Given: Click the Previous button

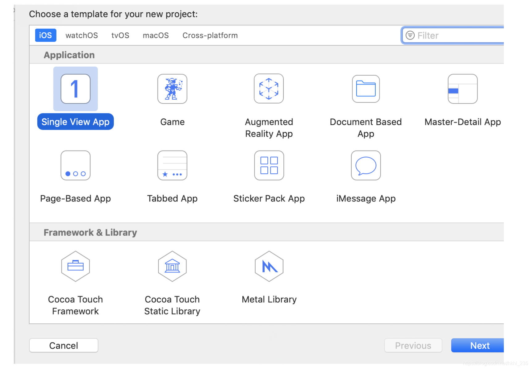Looking at the screenshot, I should (413, 346).
